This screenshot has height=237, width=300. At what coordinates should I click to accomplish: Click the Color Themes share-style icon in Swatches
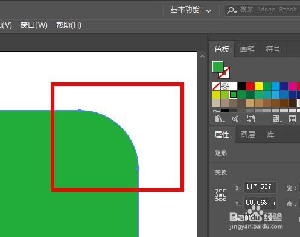pyautogui.click(x=235, y=119)
